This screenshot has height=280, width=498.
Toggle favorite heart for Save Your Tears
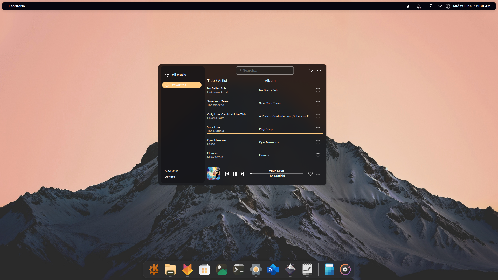pos(318,103)
